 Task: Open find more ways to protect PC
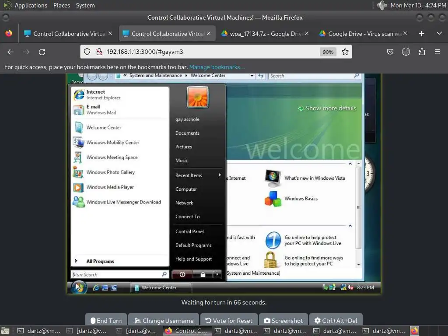coord(304,261)
